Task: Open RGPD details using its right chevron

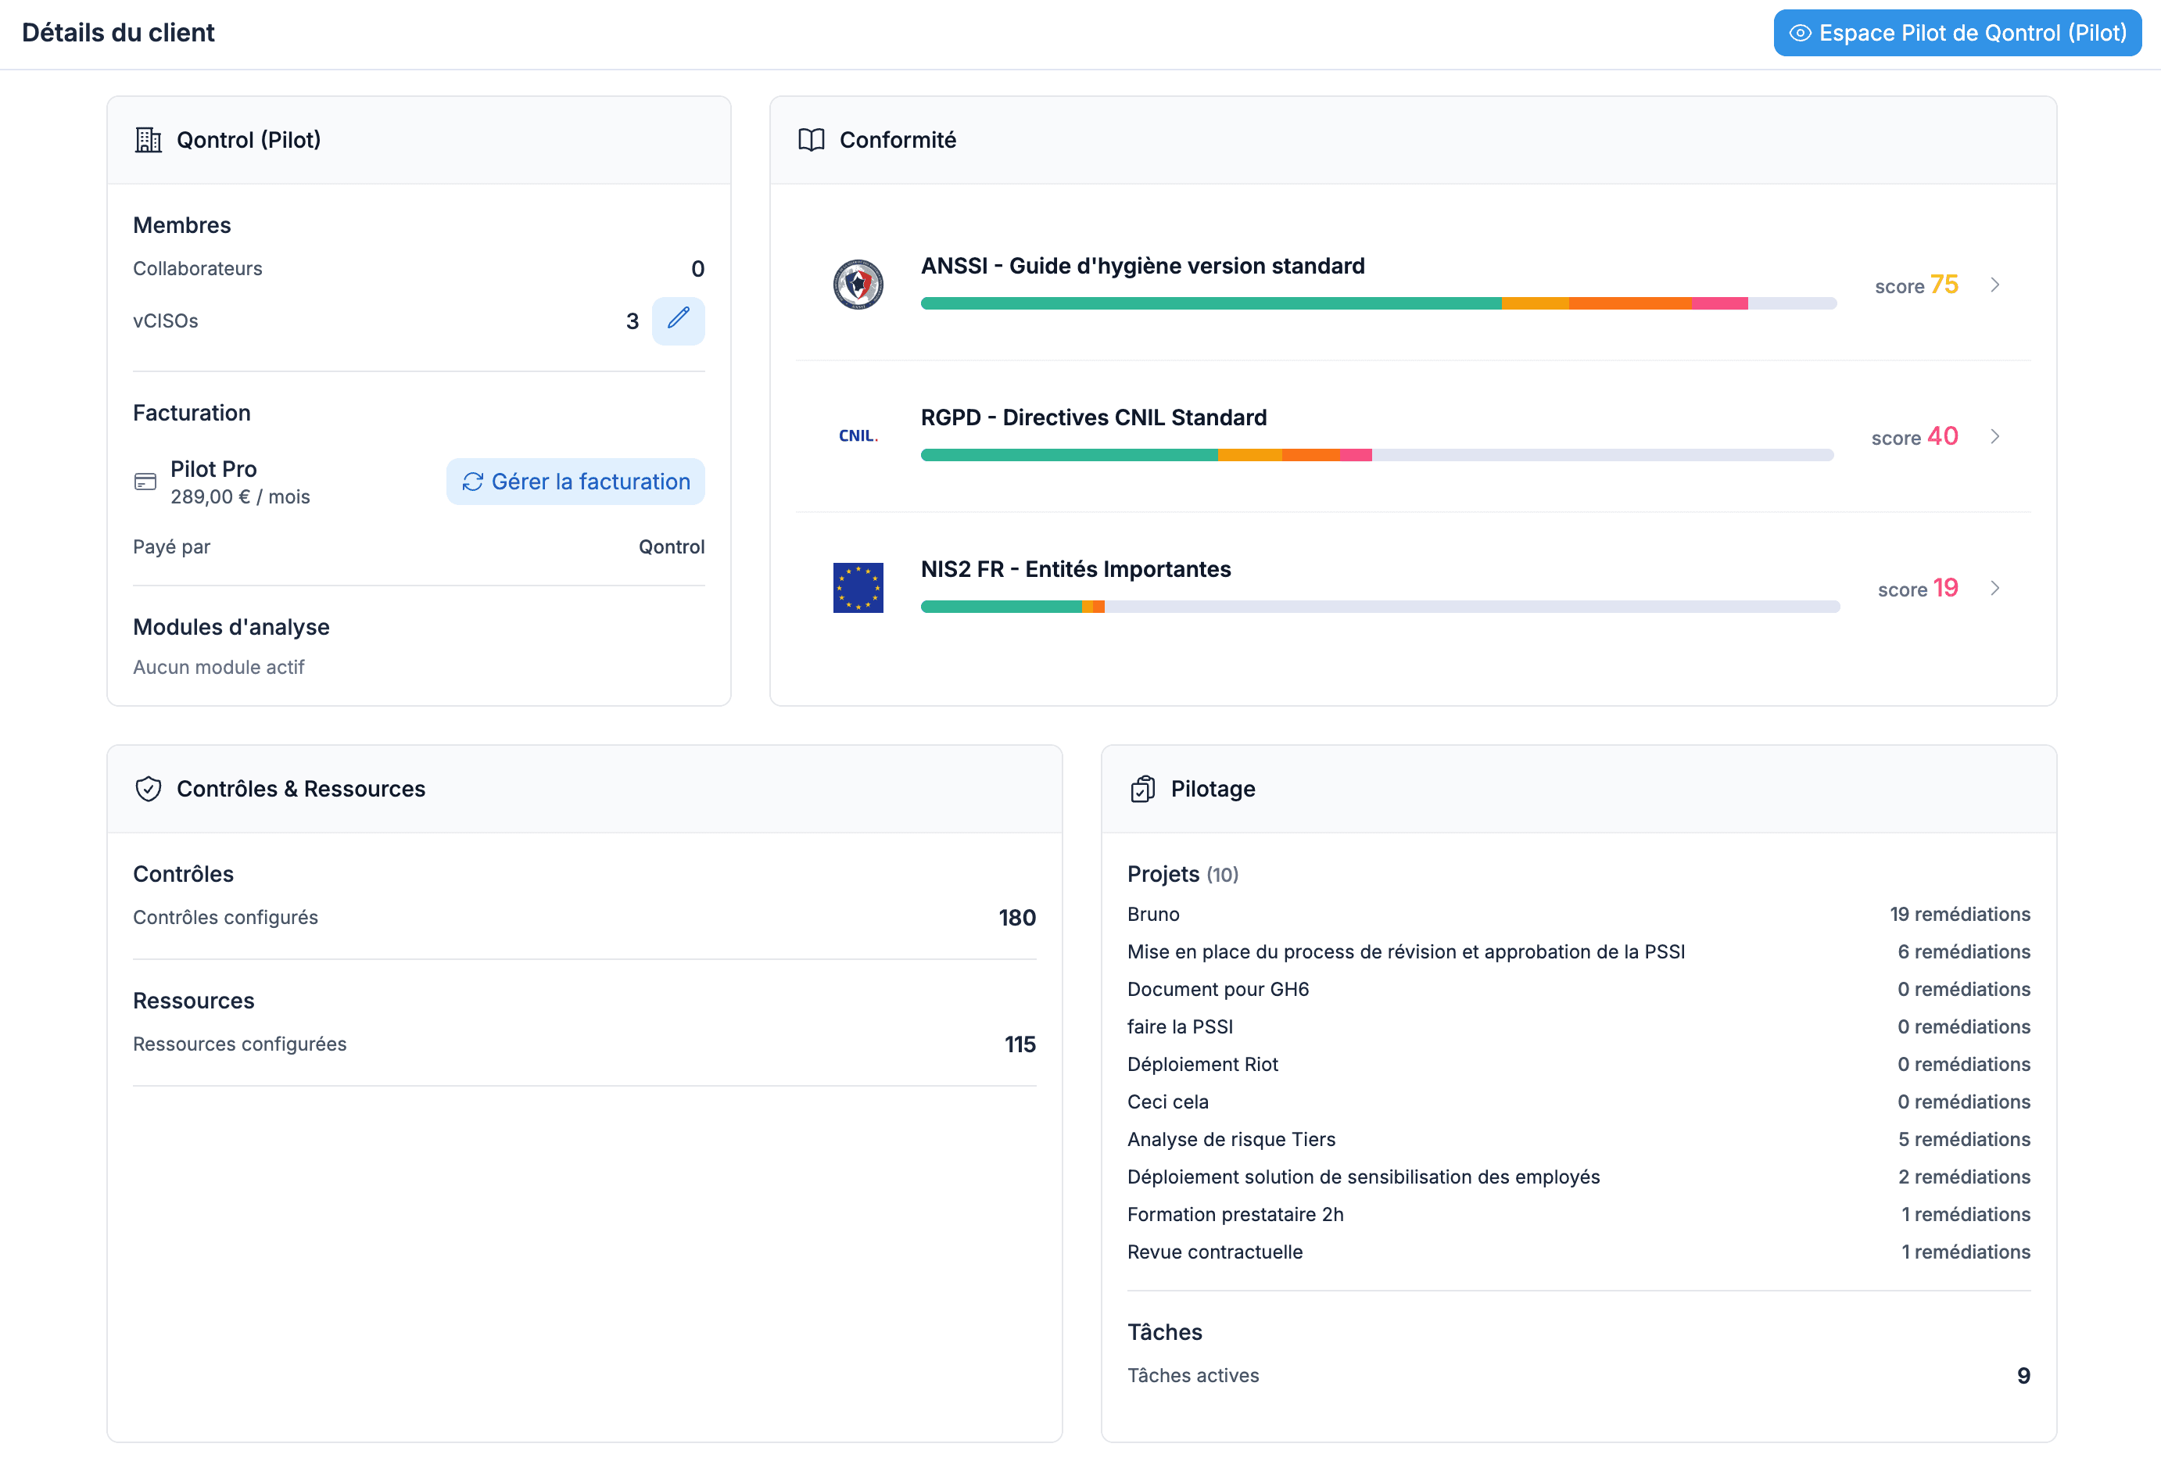Action: pos(1994,436)
